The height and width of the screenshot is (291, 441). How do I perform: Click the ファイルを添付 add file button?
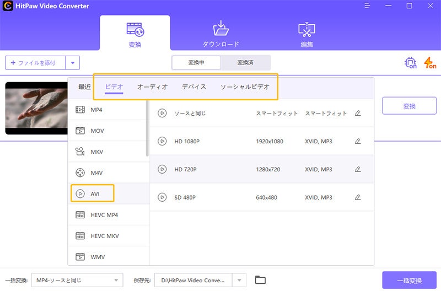pyautogui.click(x=35, y=63)
